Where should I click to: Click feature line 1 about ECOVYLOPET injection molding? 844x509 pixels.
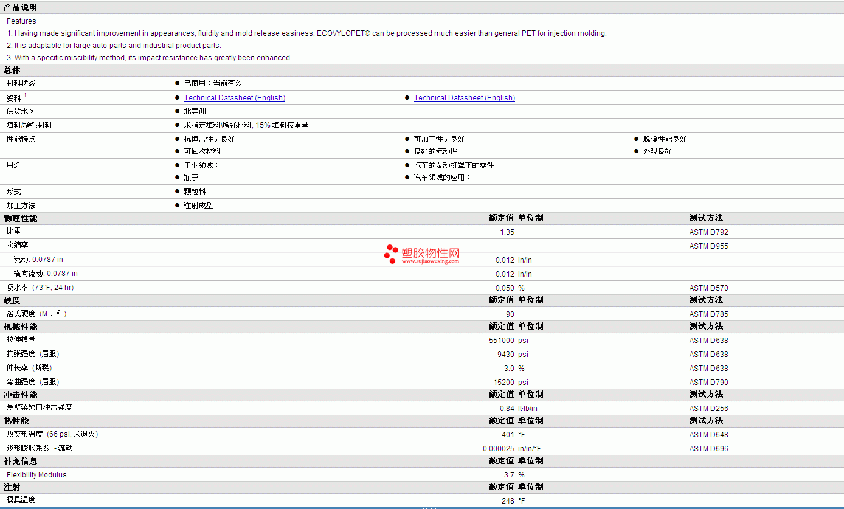coord(306,33)
